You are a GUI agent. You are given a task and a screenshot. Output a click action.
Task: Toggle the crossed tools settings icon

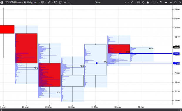click(x=161, y=2)
